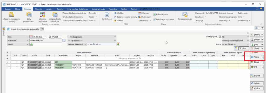This screenshot has width=266, height=93.
Task: Open column chooser left of Dane podstawowe
Action: [7, 53]
